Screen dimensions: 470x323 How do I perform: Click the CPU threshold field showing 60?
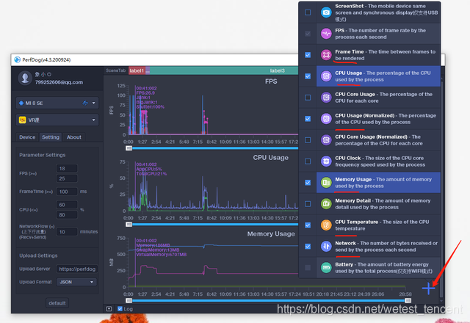(x=67, y=205)
